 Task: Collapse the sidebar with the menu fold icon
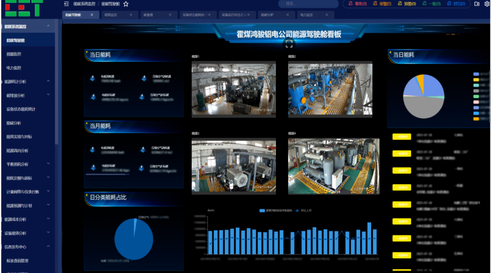[66, 4]
